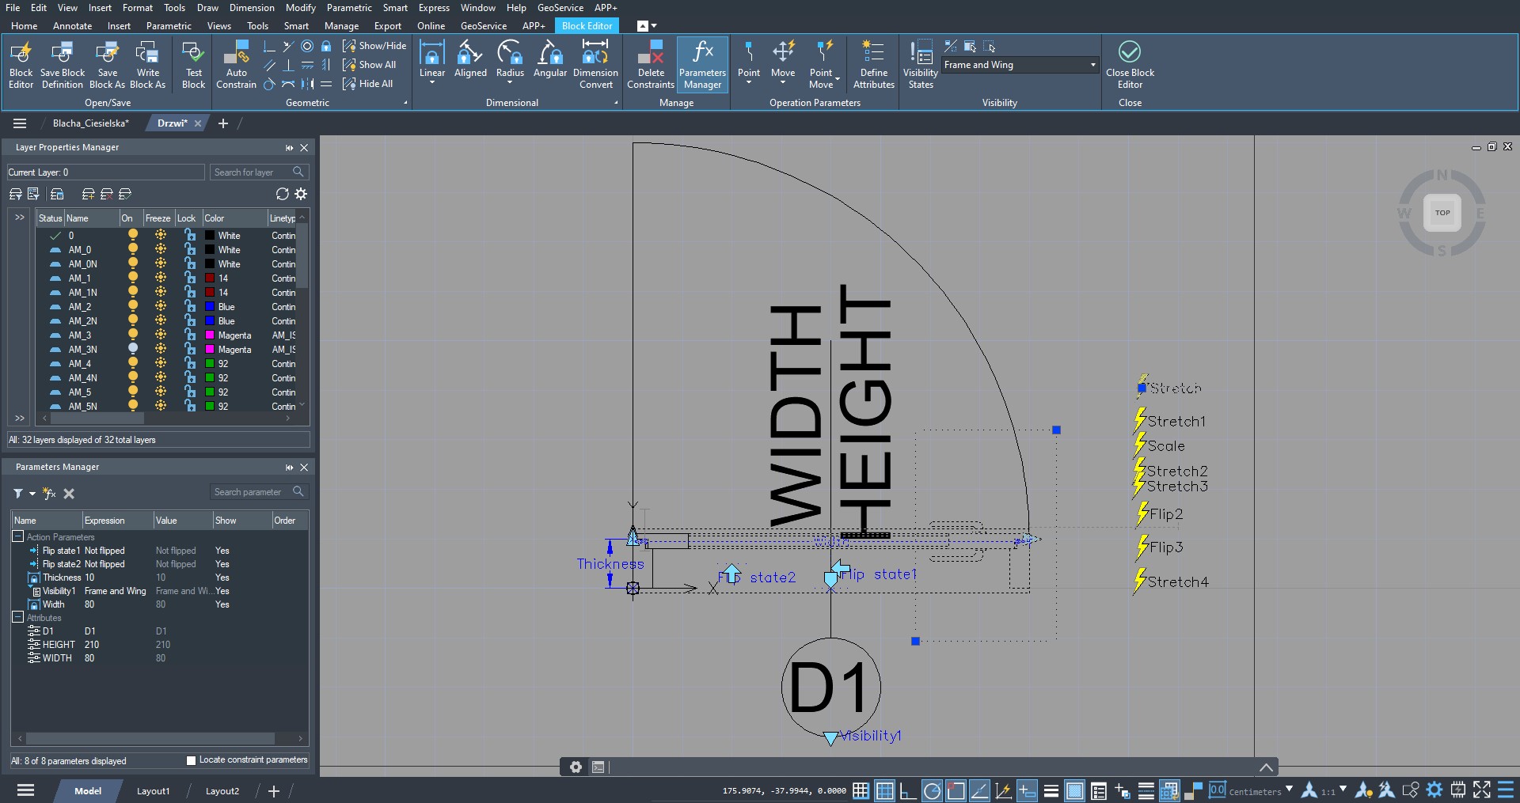
Task: Toggle Freeze for layer AM_1
Action: coord(161,277)
